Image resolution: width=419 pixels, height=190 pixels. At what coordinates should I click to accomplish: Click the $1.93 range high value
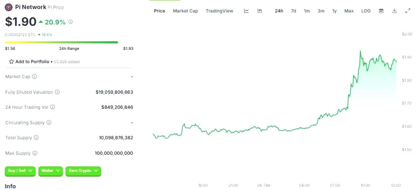[x=128, y=48]
